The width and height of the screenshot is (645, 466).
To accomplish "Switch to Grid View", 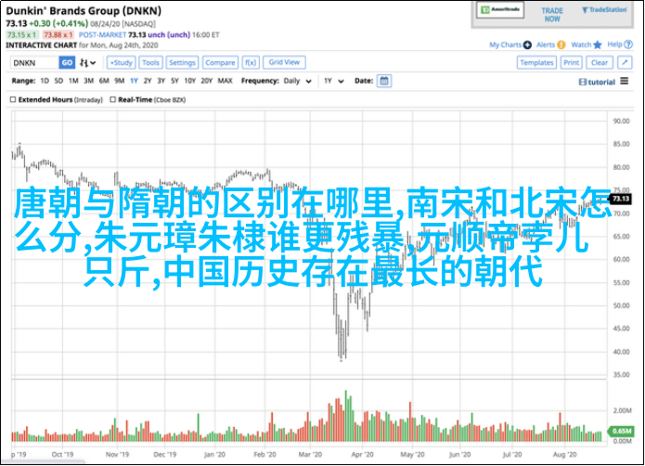I will (x=284, y=62).
